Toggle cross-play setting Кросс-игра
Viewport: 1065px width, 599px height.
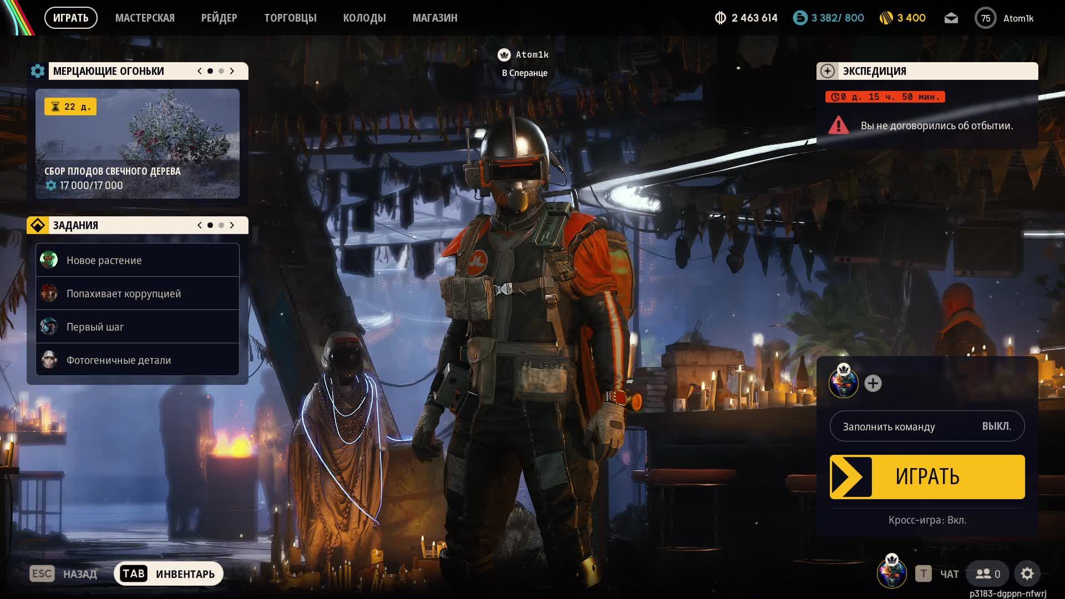(x=927, y=520)
